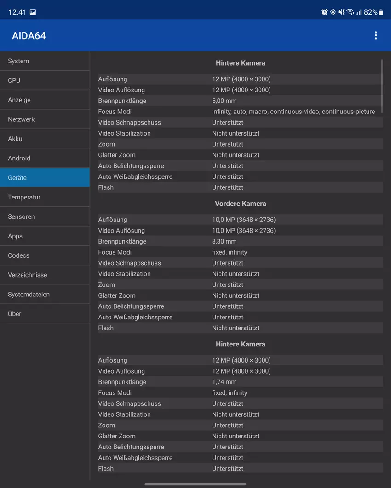Screen dimensions: 391x488
Task: Select the Focus Modi row of first camera
Action: 240,112
